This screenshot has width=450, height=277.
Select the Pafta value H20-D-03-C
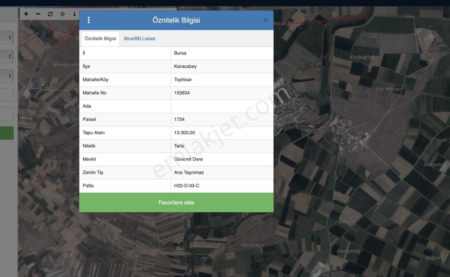[187, 186]
